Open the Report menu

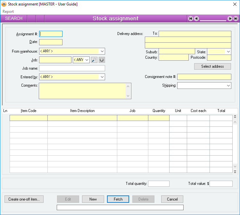pyautogui.click(x=8, y=12)
